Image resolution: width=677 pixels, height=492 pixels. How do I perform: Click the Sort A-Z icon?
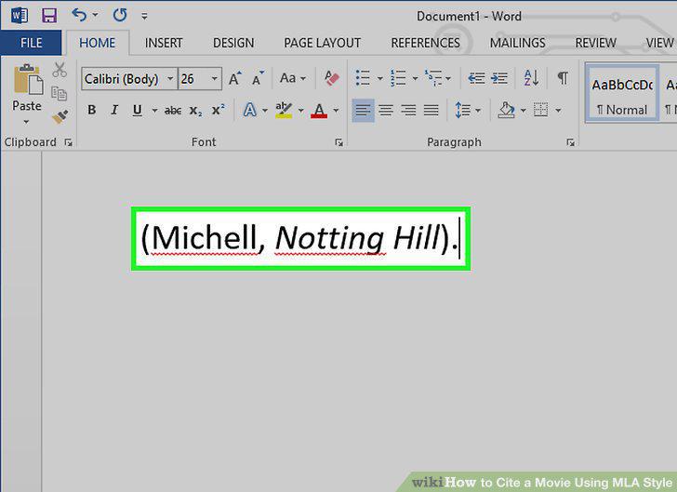[531, 78]
